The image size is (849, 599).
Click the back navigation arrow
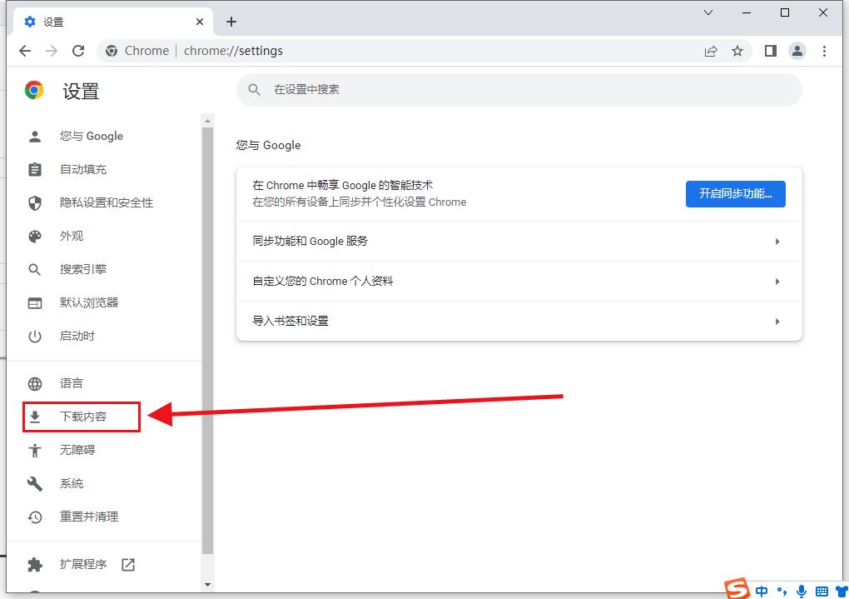pos(25,51)
